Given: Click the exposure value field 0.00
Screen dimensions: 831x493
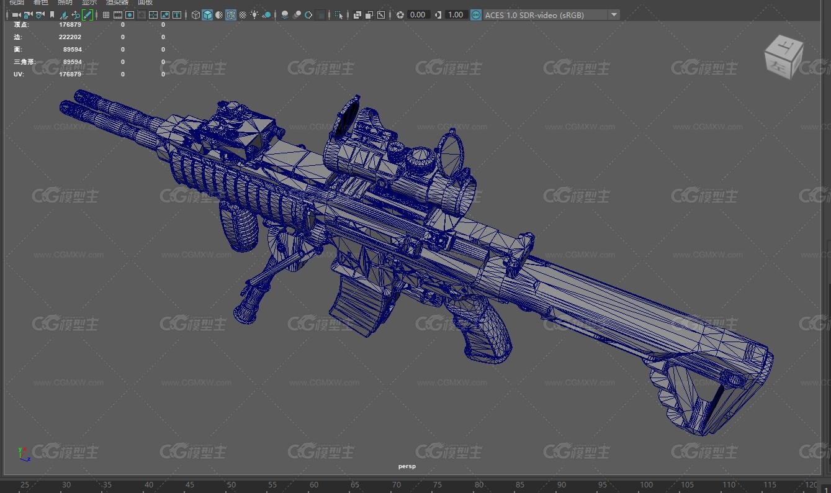Looking at the screenshot, I should pyautogui.click(x=418, y=15).
